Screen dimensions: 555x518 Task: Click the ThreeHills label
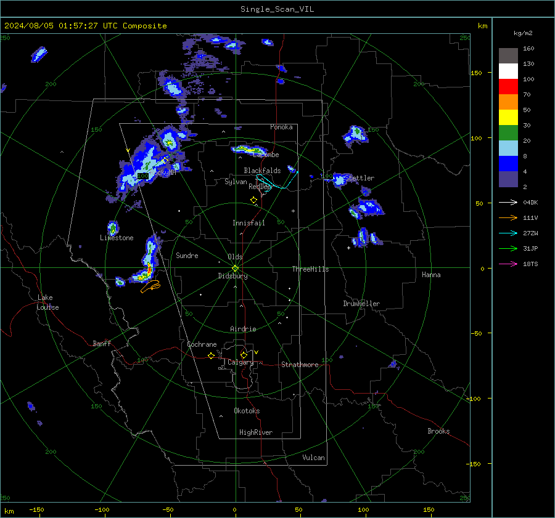(310, 269)
